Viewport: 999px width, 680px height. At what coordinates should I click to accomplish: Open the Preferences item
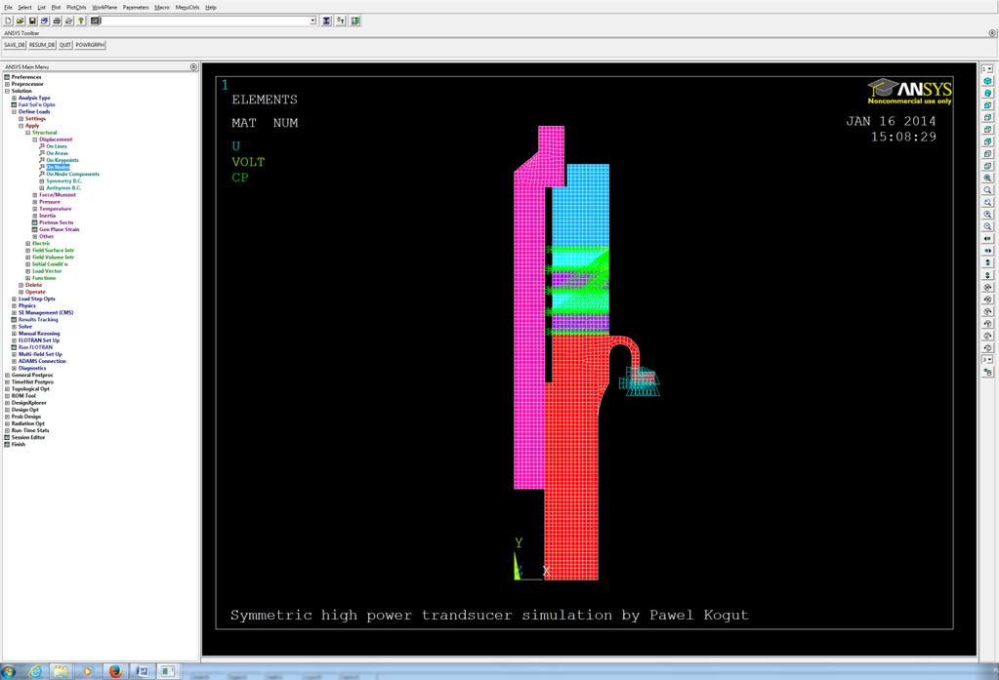(x=26, y=77)
